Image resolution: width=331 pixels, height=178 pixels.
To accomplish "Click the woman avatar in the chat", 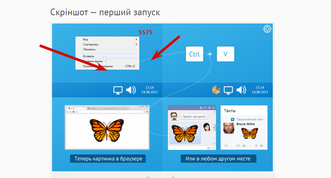I will [x=207, y=127].
